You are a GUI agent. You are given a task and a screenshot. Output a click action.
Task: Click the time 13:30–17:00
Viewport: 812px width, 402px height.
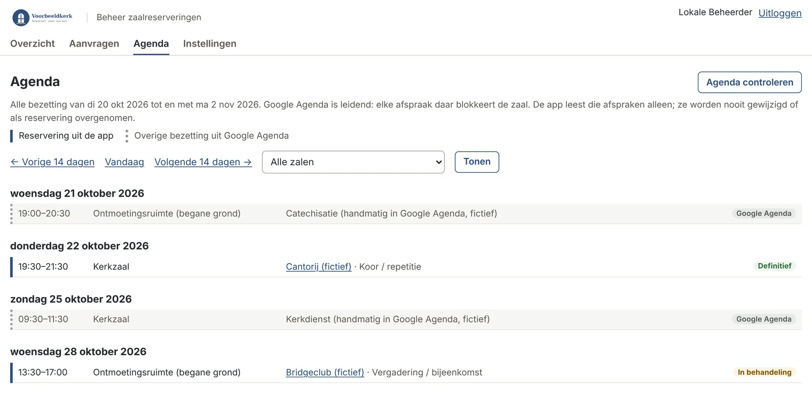click(43, 373)
